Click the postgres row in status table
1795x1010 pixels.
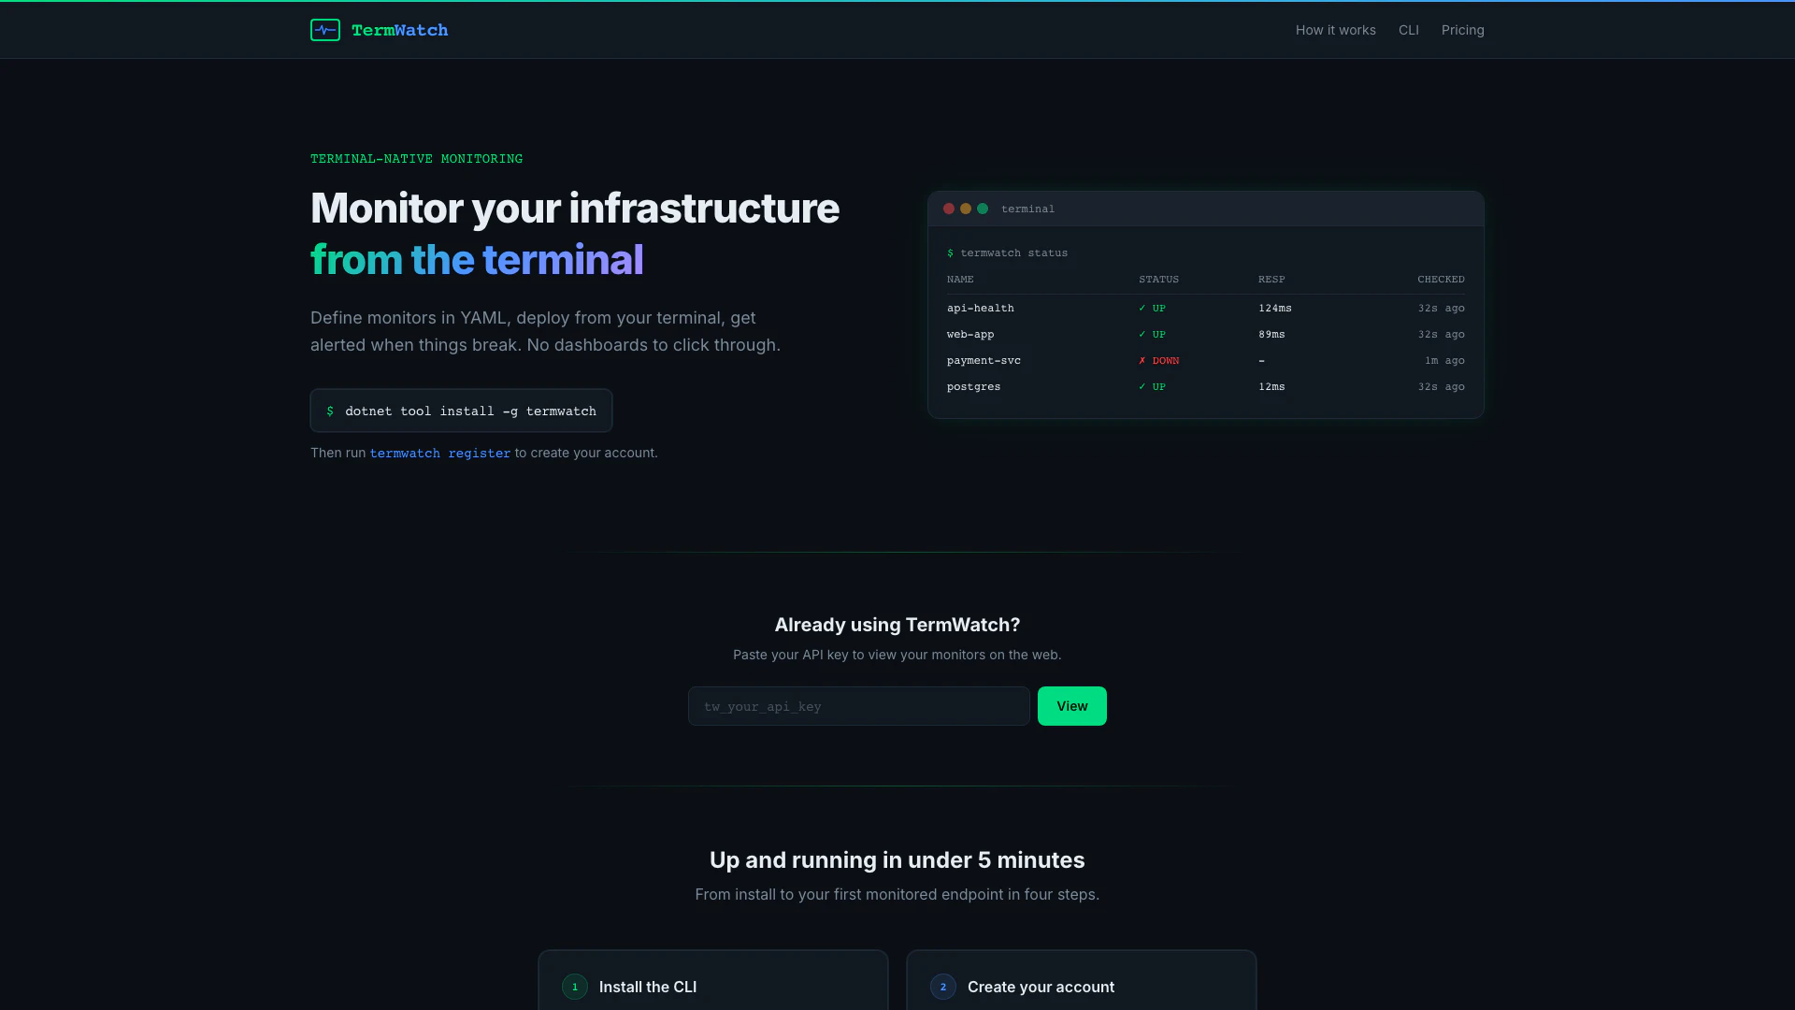[x=973, y=386]
